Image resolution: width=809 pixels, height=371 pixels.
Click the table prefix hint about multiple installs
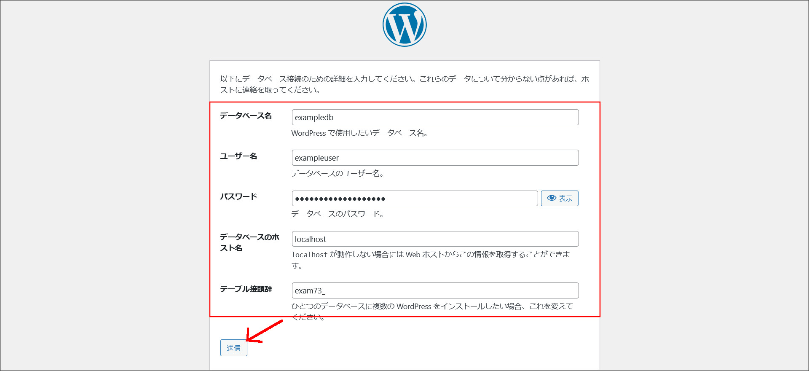click(x=432, y=306)
